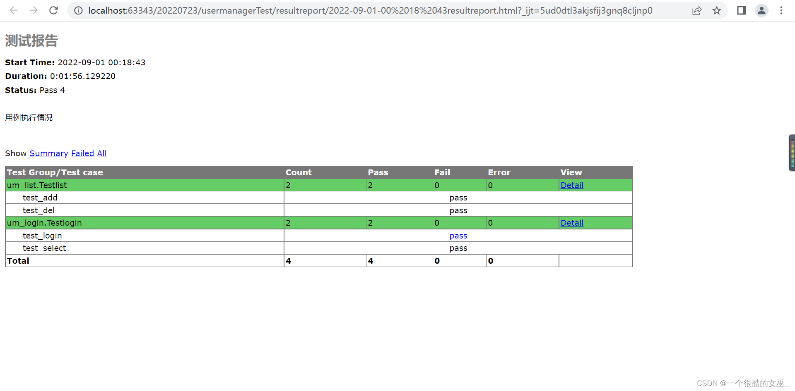Go back to the previous page

[14, 10]
